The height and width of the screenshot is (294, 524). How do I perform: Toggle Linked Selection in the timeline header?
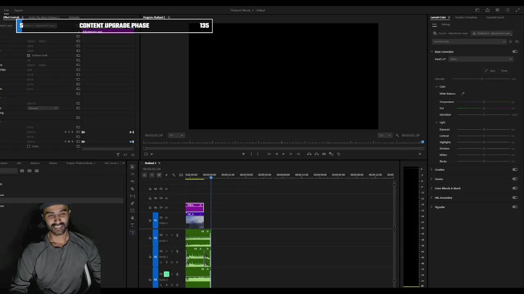click(x=159, y=175)
